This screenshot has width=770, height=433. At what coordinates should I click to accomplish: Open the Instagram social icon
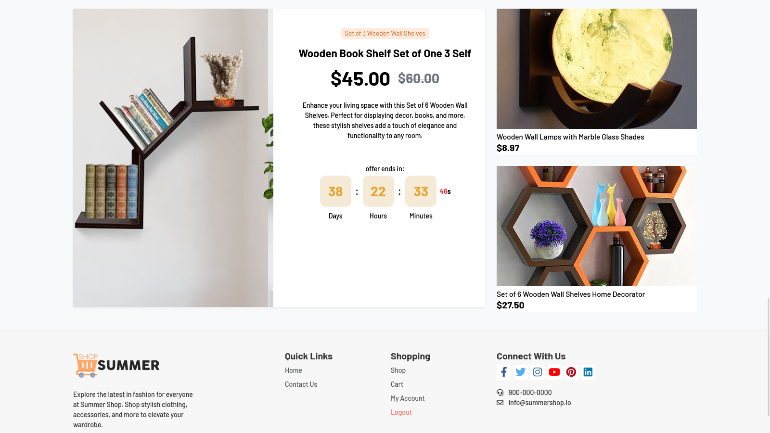coord(537,372)
